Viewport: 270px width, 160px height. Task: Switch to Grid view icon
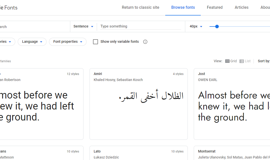pyautogui.click(x=227, y=61)
